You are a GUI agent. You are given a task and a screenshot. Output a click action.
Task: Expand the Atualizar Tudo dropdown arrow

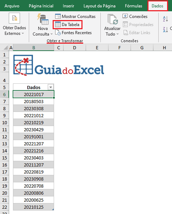point(118,34)
